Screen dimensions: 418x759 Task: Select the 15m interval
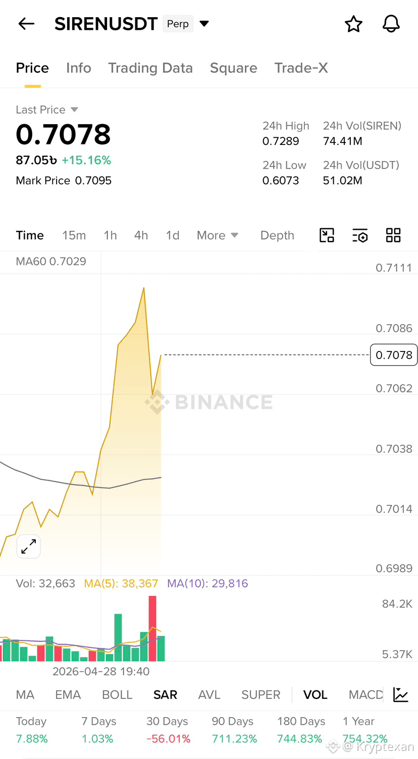tap(74, 235)
